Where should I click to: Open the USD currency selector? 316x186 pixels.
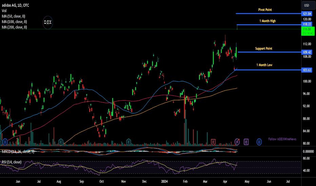point(308,5)
